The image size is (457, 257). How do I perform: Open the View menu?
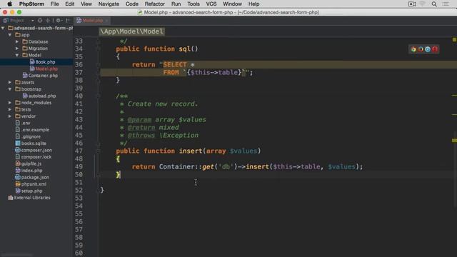[x=86, y=4]
